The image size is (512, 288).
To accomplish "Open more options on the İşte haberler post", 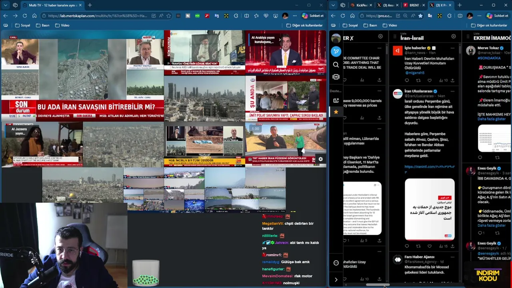I will click(x=452, y=48).
